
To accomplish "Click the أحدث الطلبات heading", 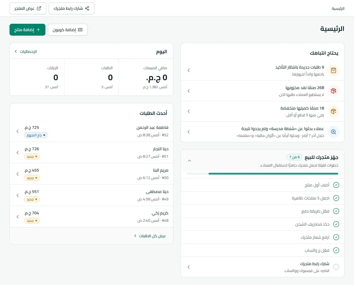I will tap(153, 113).
